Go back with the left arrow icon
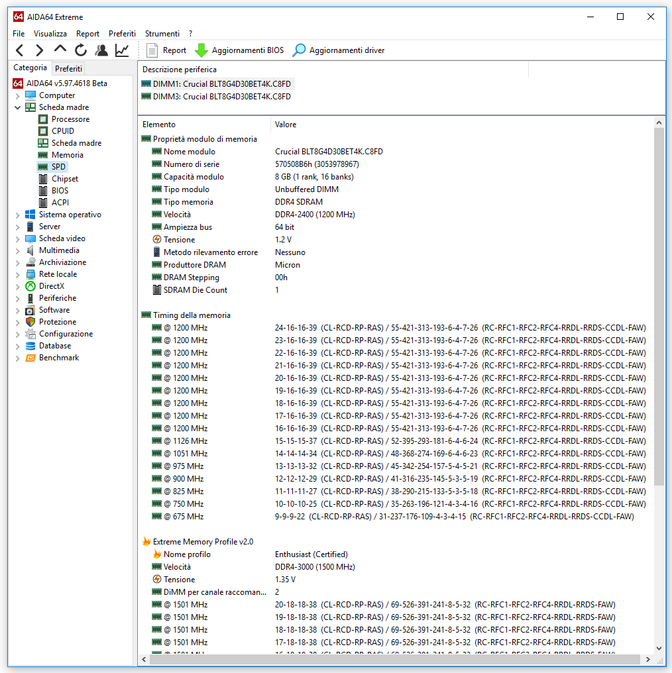 [x=19, y=50]
